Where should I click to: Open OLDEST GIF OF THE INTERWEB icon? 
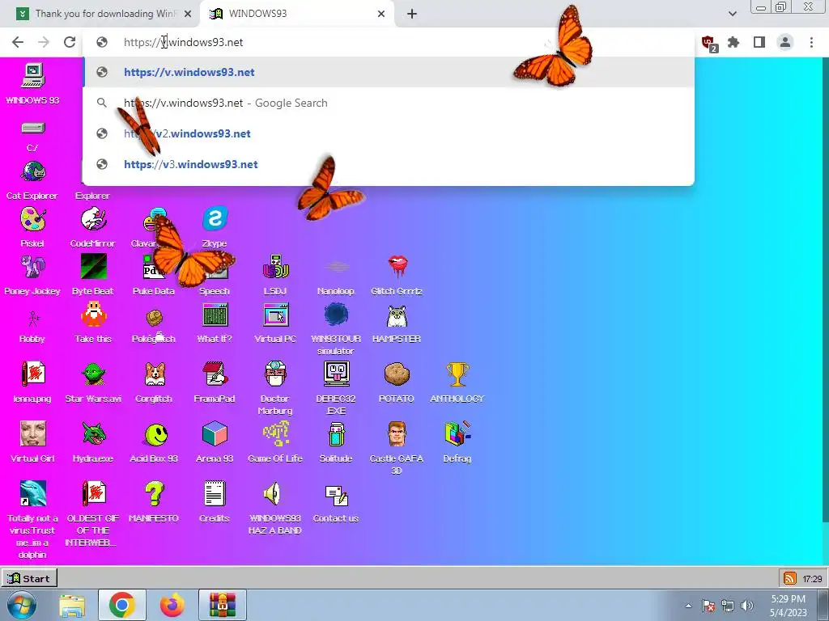pyautogui.click(x=93, y=494)
